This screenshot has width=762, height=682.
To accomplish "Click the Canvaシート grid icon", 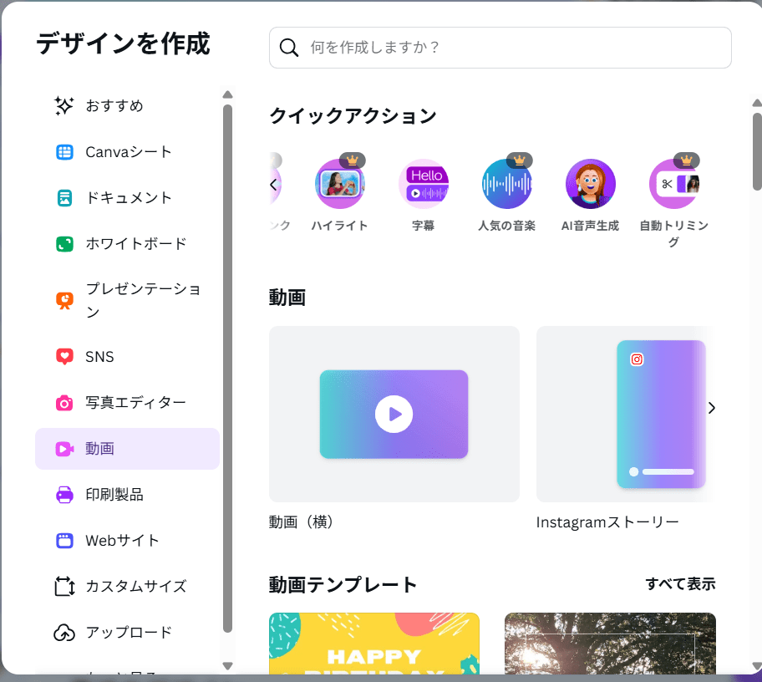I will (64, 152).
